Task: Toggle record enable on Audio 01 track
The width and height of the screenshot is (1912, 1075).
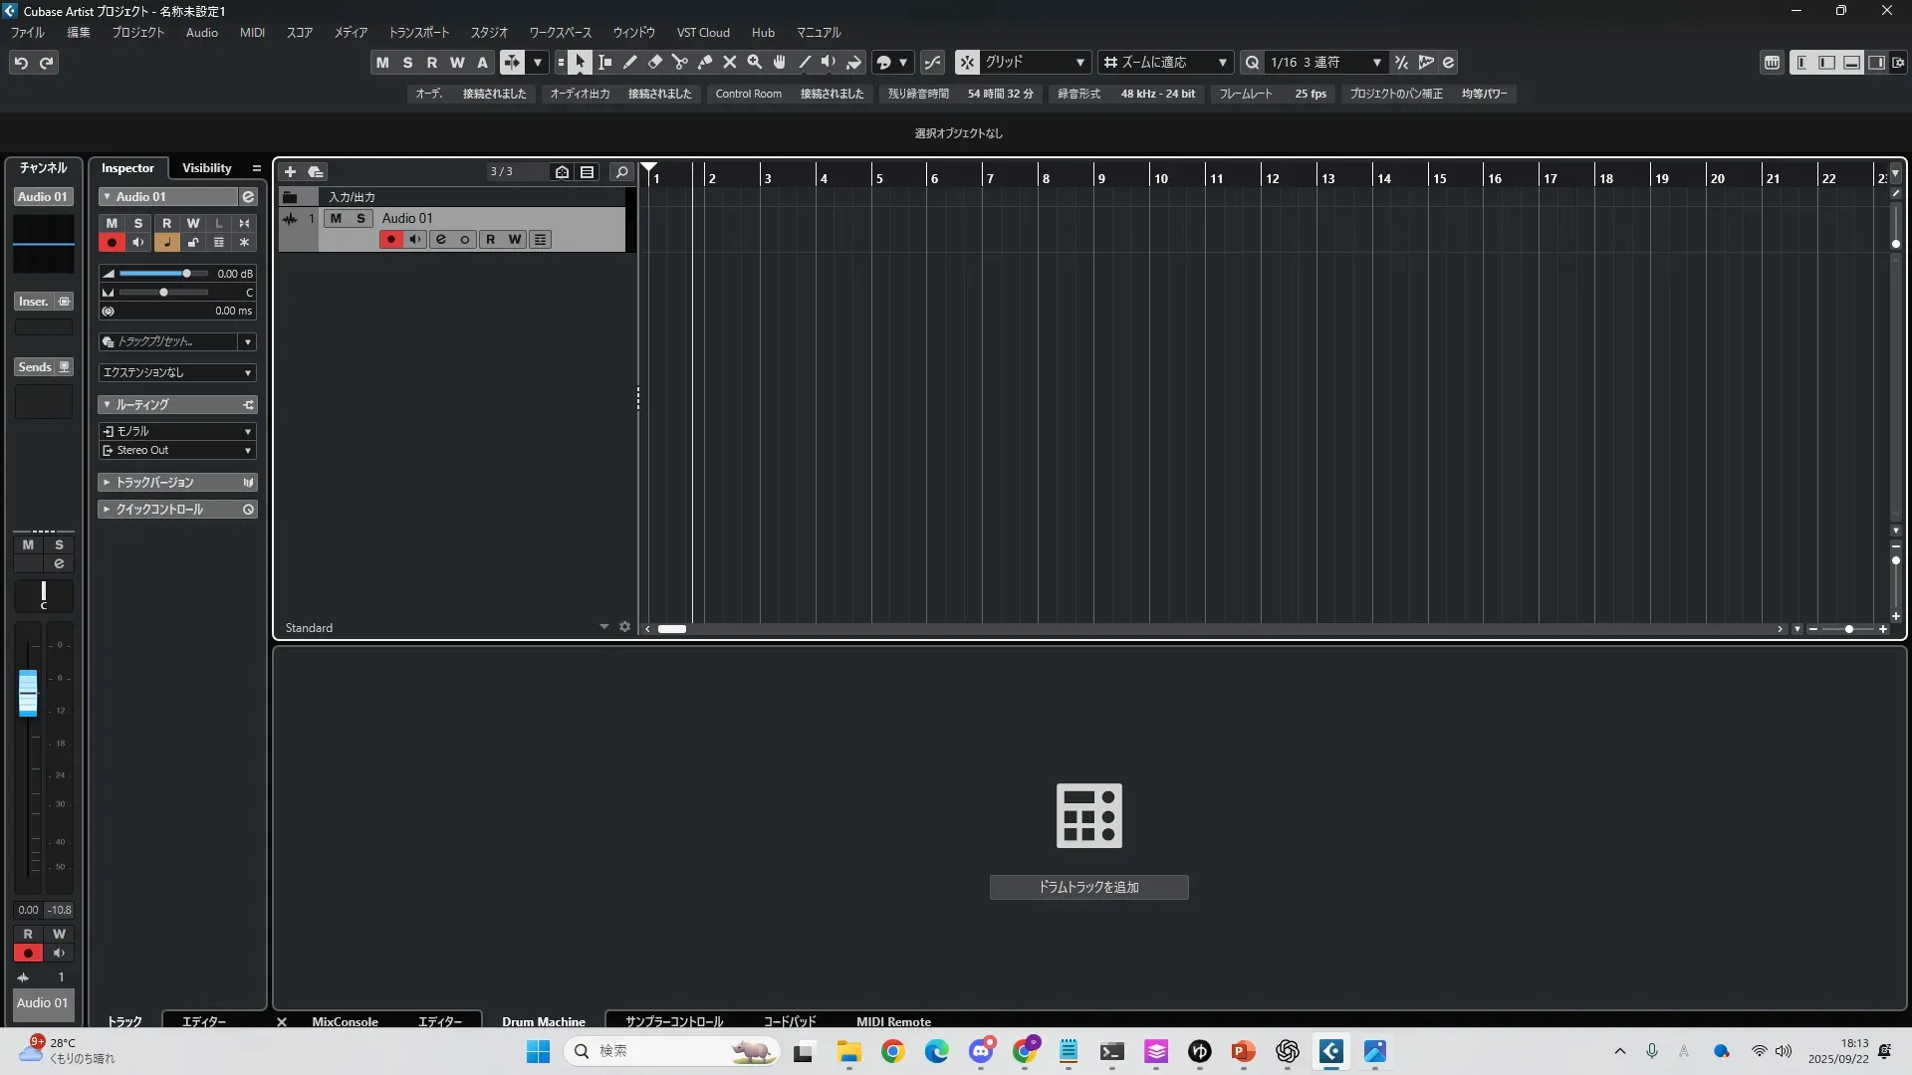Action: click(x=390, y=239)
